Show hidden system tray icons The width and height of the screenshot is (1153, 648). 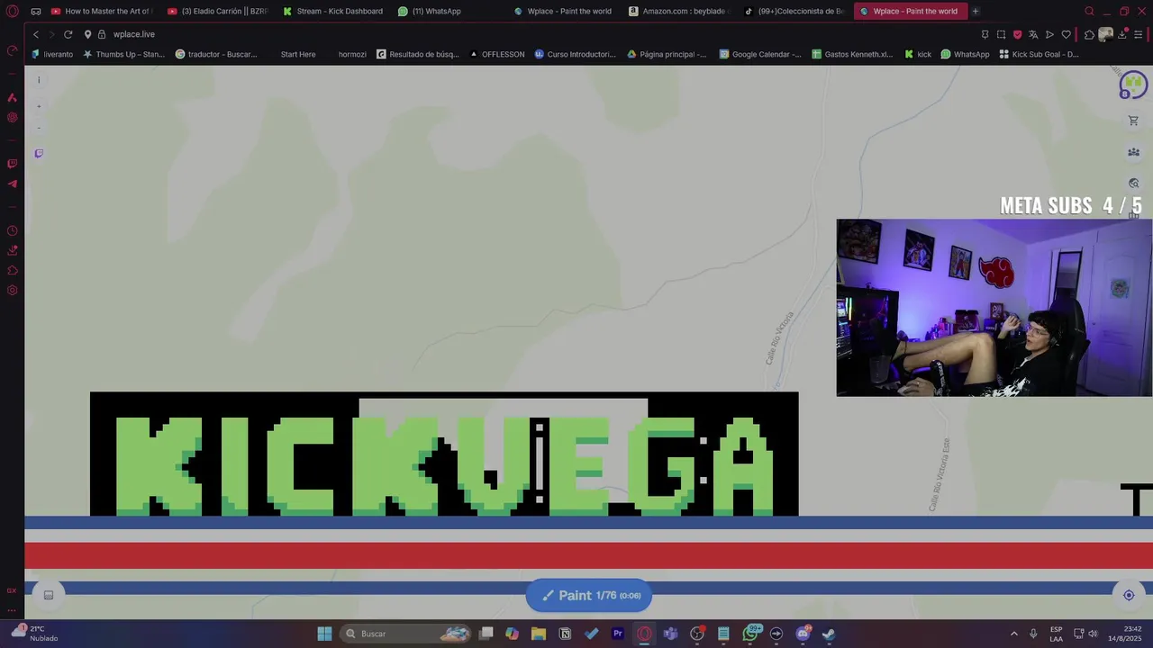pos(1013,634)
